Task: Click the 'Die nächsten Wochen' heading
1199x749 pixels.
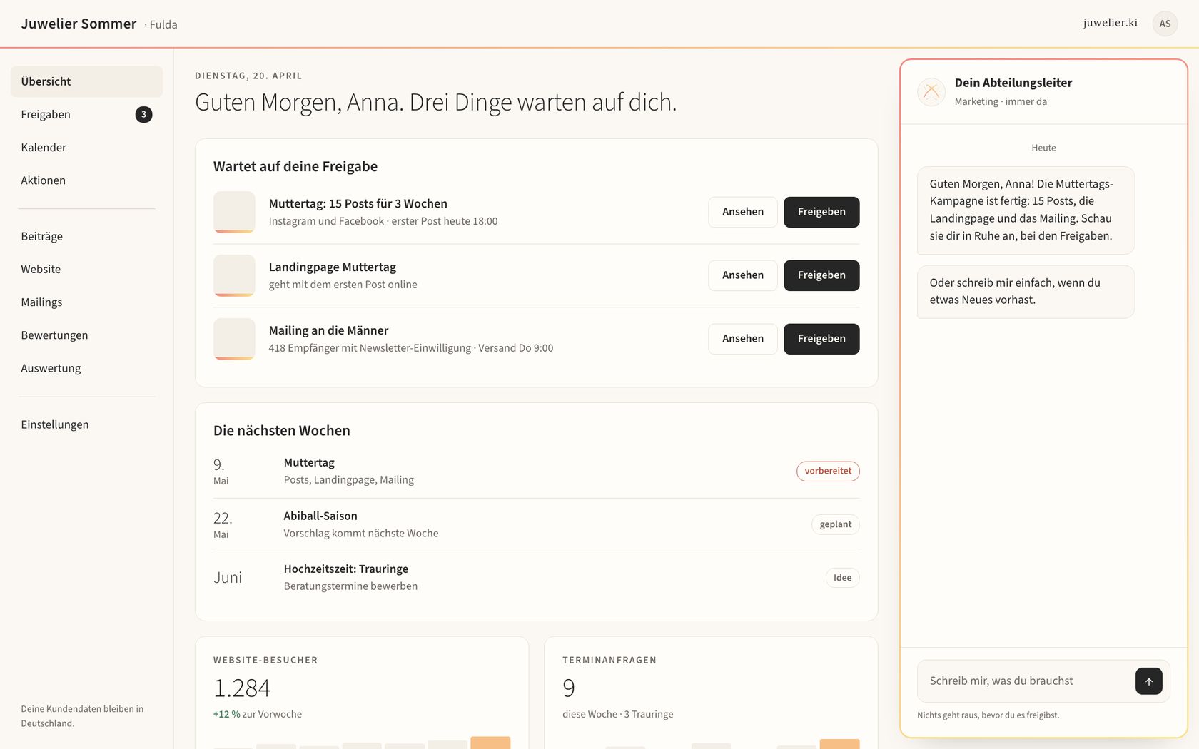Action: (282, 431)
